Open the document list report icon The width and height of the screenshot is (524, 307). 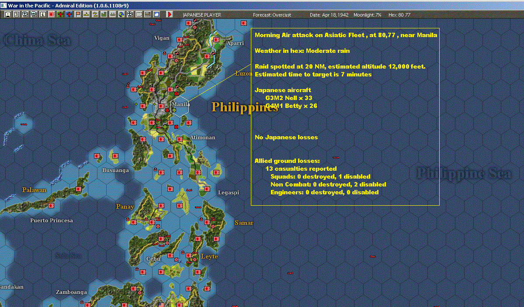pyautogui.click(x=16, y=14)
